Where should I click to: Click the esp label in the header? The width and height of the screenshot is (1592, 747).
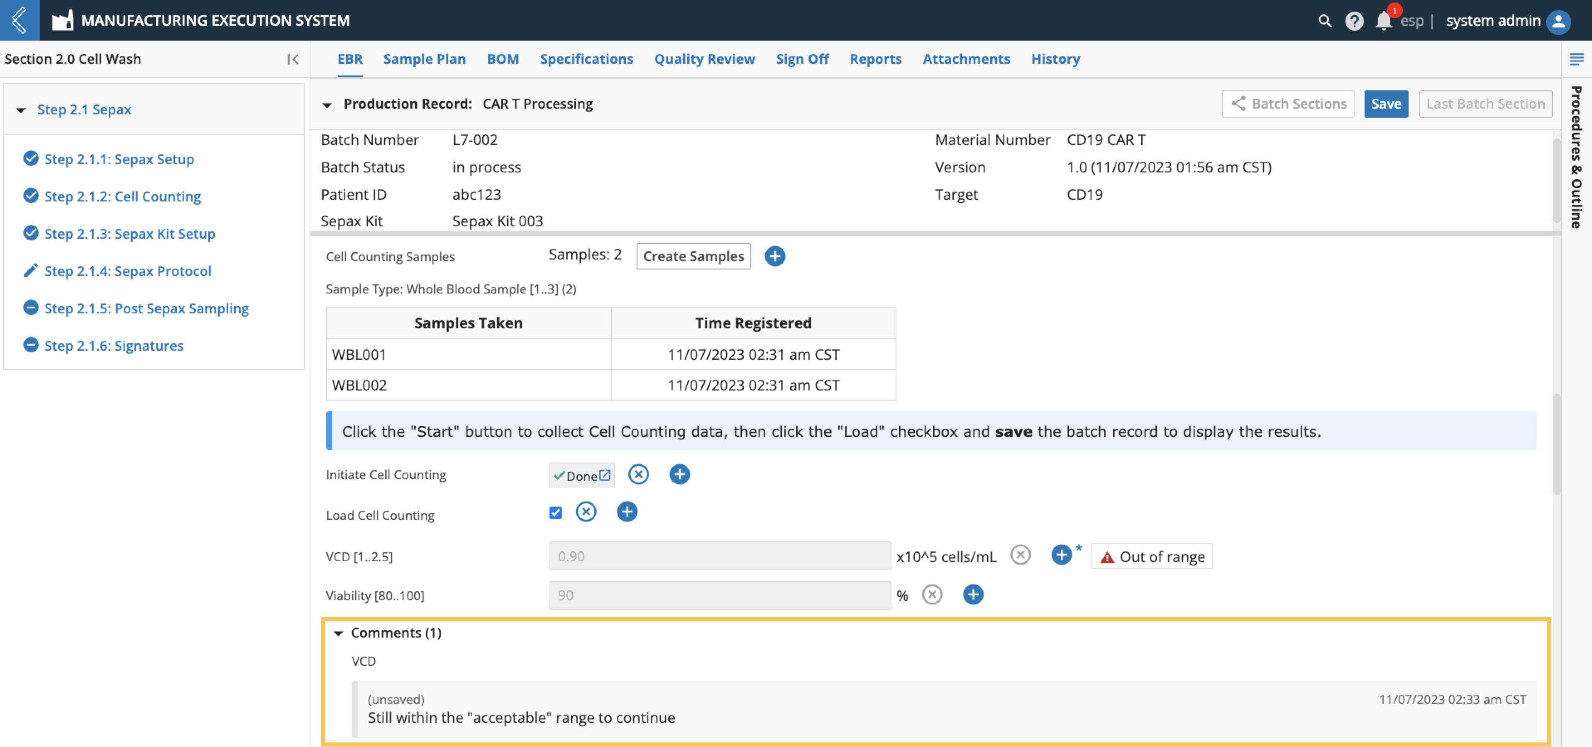click(x=1411, y=21)
